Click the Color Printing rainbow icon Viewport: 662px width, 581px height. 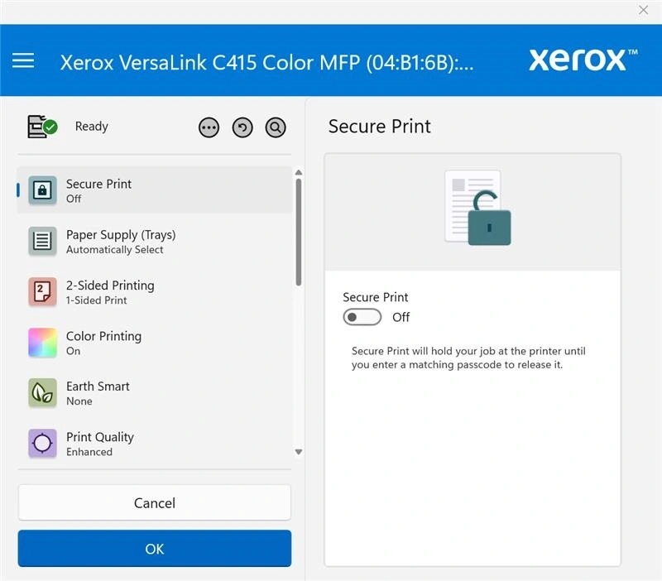point(42,343)
